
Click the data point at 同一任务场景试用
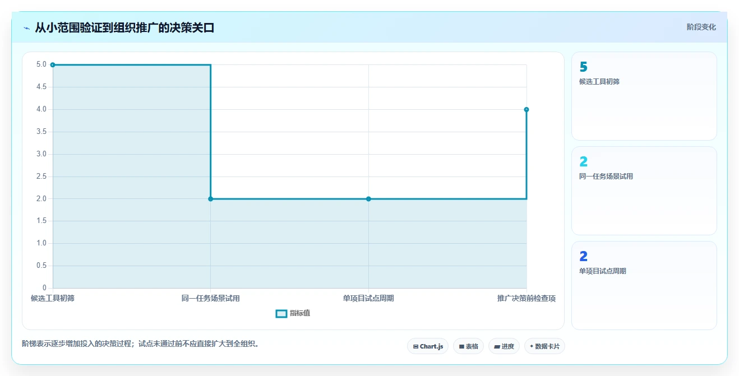click(211, 199)
